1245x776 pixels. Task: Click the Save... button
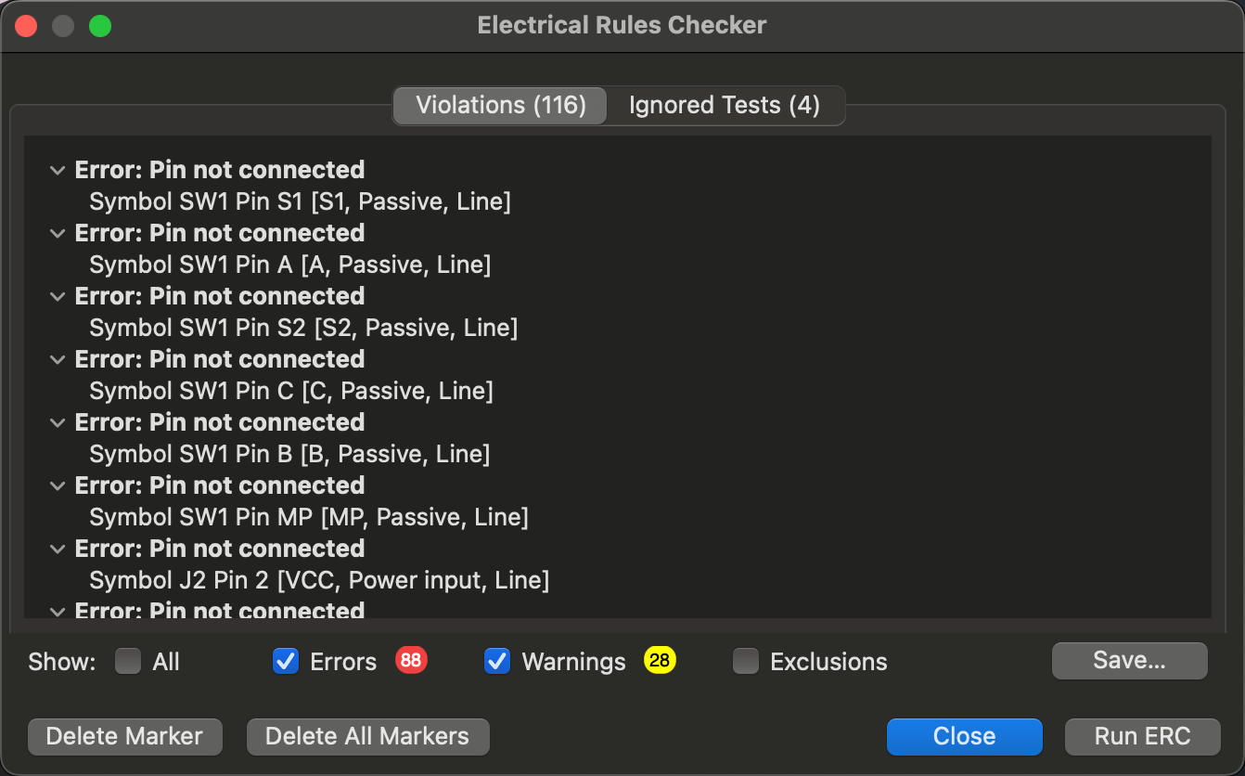[1129, 661]
